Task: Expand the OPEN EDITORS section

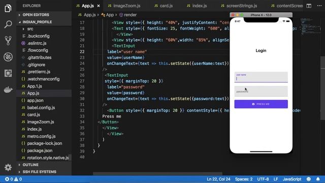Action: pyautogui.click(x=36, y=15)
